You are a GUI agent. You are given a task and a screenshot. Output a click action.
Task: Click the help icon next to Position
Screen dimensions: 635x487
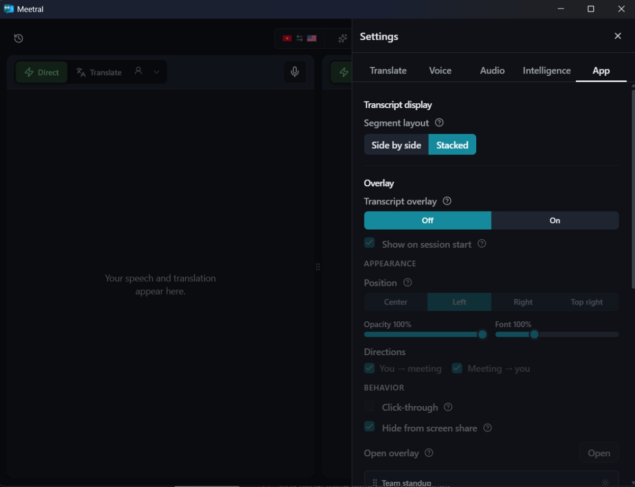coord(407,283)
